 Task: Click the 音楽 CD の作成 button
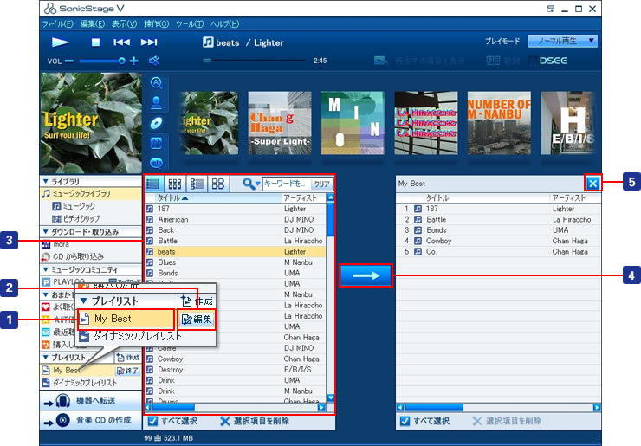coord(91,421)
